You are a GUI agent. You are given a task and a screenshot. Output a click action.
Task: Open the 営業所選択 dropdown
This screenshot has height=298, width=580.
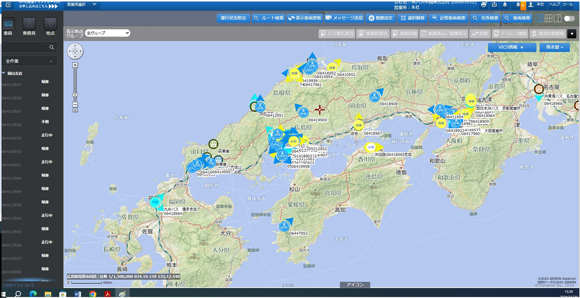[x=82, y=4]
